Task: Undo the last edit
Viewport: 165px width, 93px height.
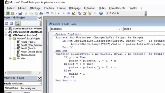Action: click(x=47, y=13)
